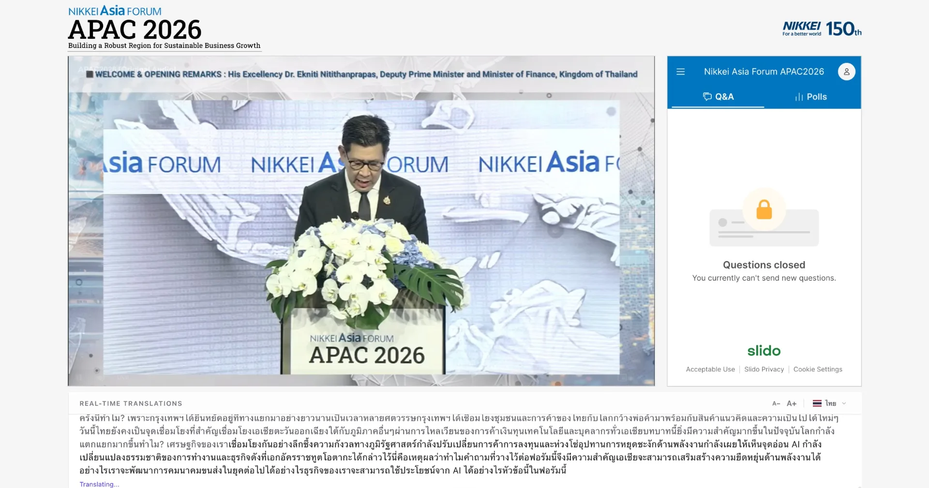This screenshot has width=929, height=488.
Task: Click the Nikkei Asia Forum APAC 2026 logo
Action: point(164,28)
